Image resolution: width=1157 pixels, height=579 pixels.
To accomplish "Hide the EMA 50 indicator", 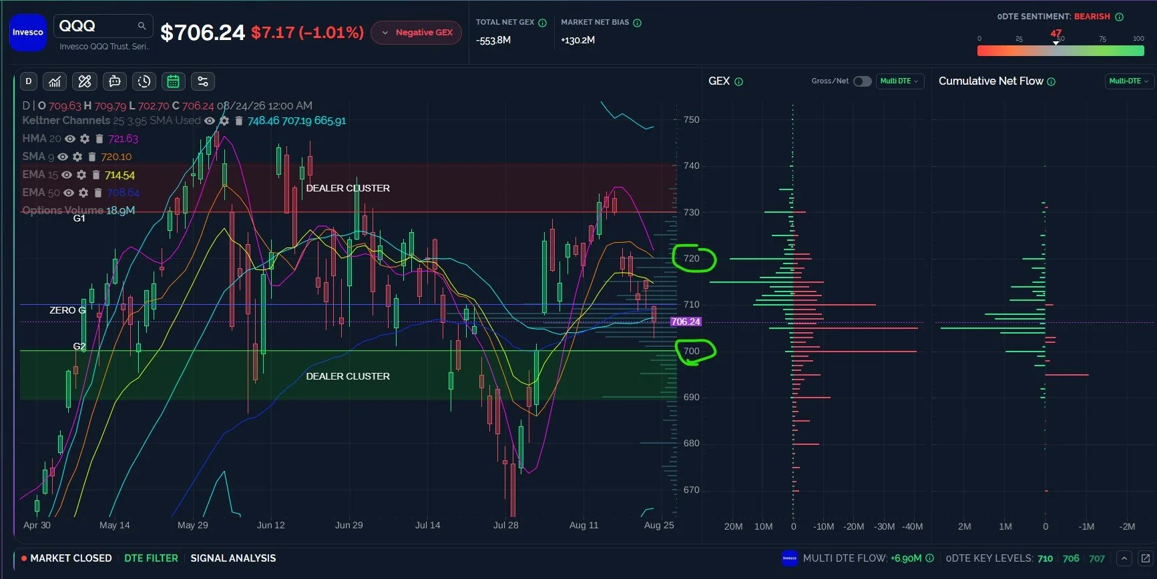I will pyautogui.click(x=69, y=193).
